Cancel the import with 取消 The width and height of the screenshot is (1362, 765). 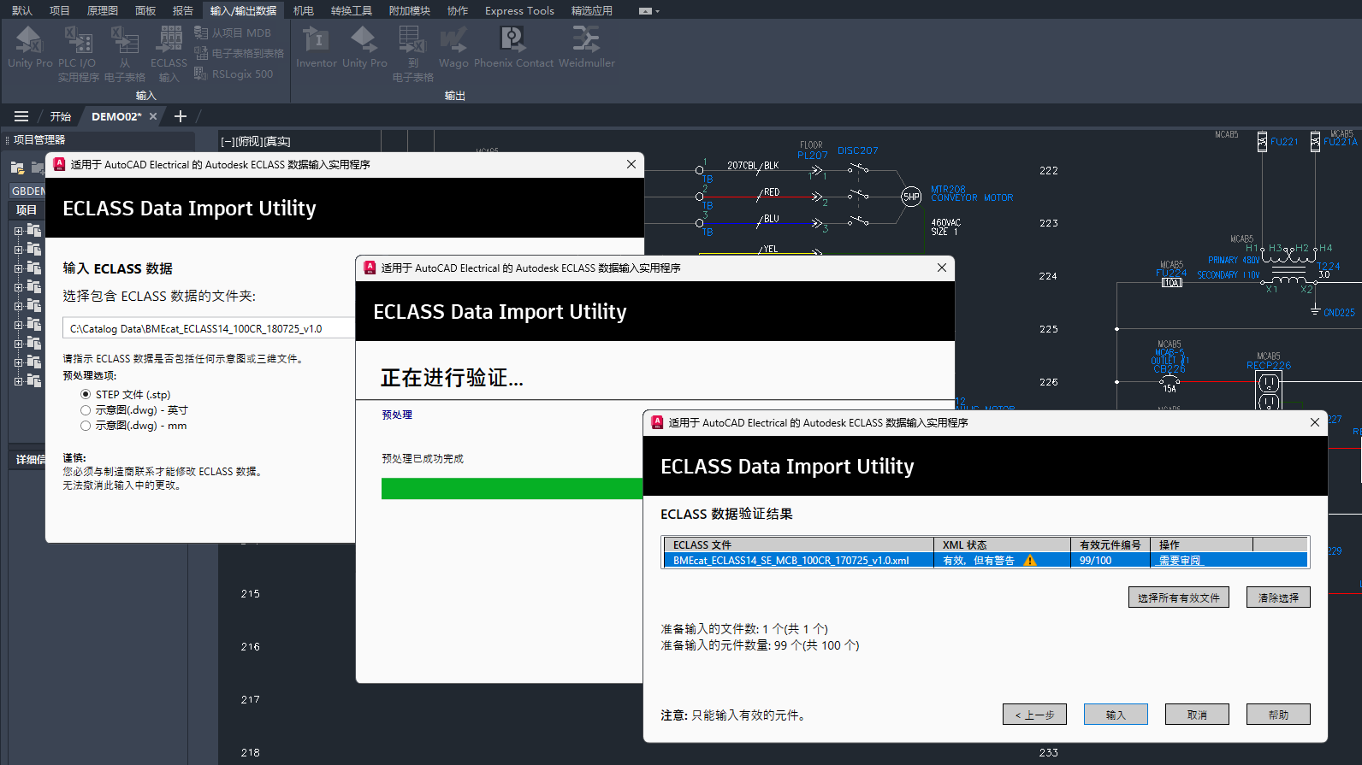(x=1197, y=715)
